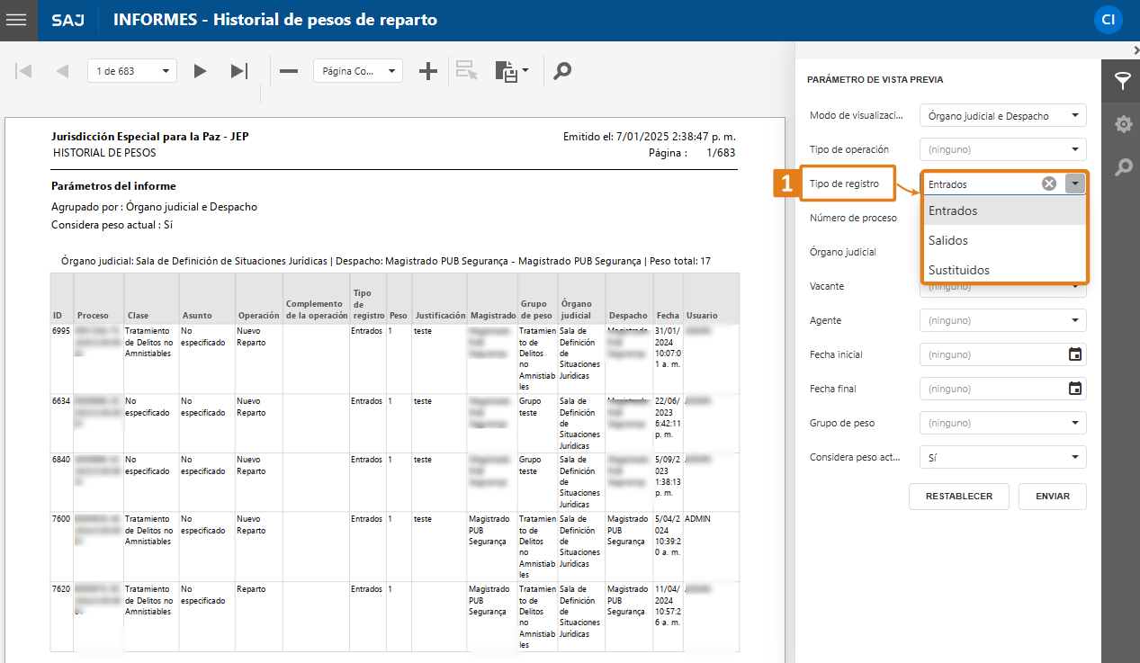1140x663 pixels.
Task: Click row ID 6840 in the table
Action: click(395, 482)
